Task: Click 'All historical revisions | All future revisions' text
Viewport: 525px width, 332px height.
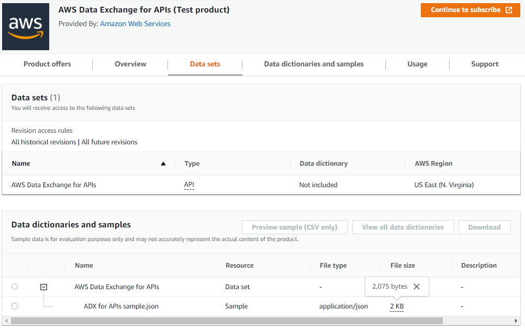Action: 74,142
